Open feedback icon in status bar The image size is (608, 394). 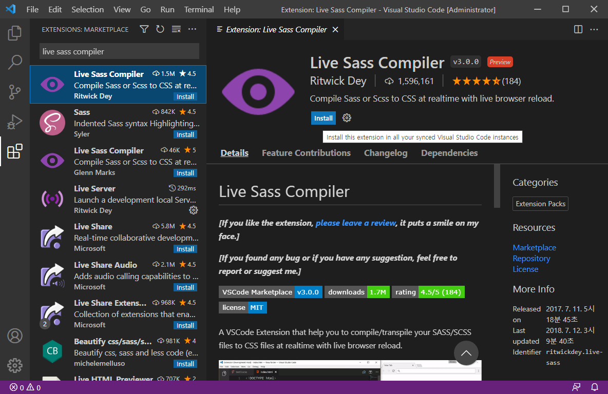click(577, 387)
